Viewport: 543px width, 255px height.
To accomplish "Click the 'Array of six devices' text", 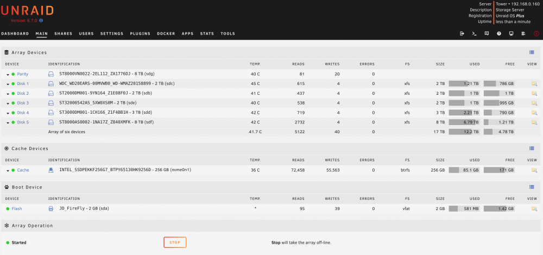I will pos(66,132).
